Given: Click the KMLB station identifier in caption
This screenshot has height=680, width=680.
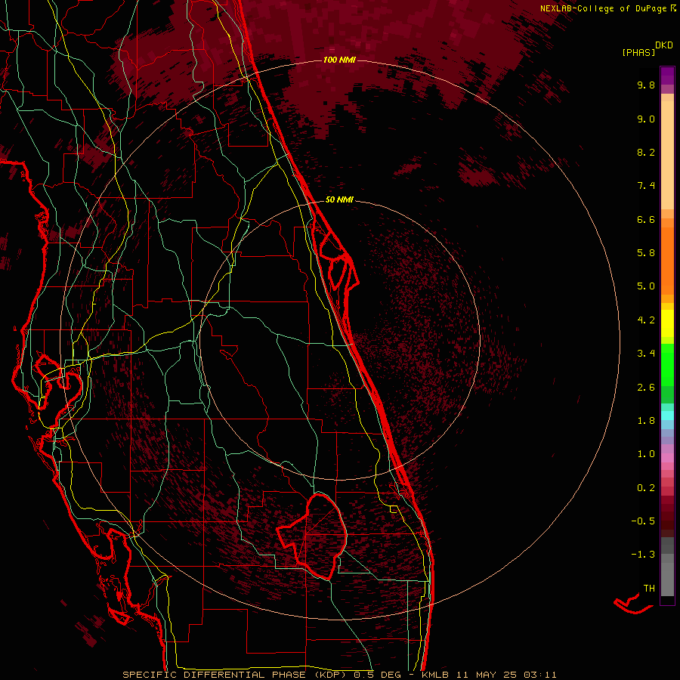Looking at the screenshot, I should coord(434,675).
